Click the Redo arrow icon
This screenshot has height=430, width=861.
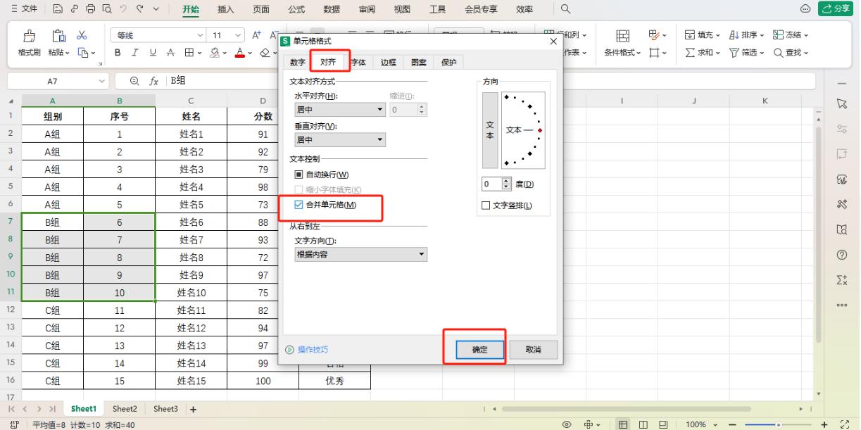click(139, 9)
